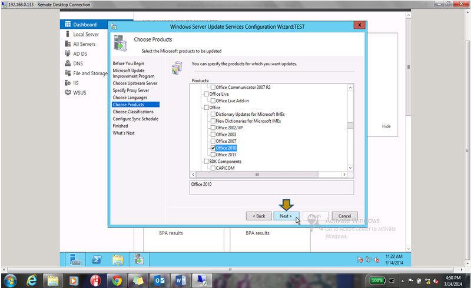The height and width of the screenshot is (288, 474).
Task: Click WSUS wizard icon on remote taskbar
Action: click(139, 259)
